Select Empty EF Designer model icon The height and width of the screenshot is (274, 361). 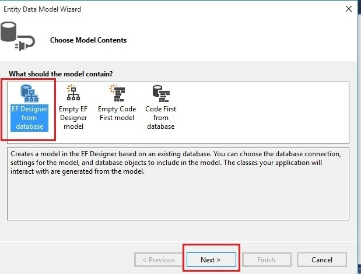[x=73, y=93]
